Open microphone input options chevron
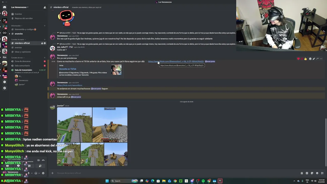 point(32,173)
